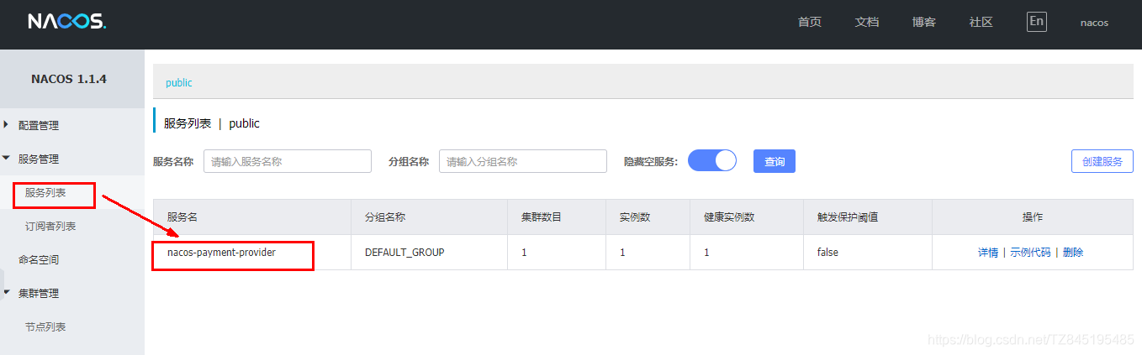Go to 首页 in the top navigation
This screenshot has width=1142, height=355.
810,23
